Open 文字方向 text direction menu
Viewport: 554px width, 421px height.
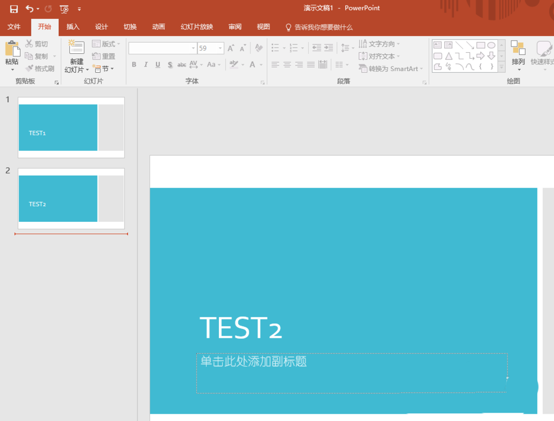point(379,44)
